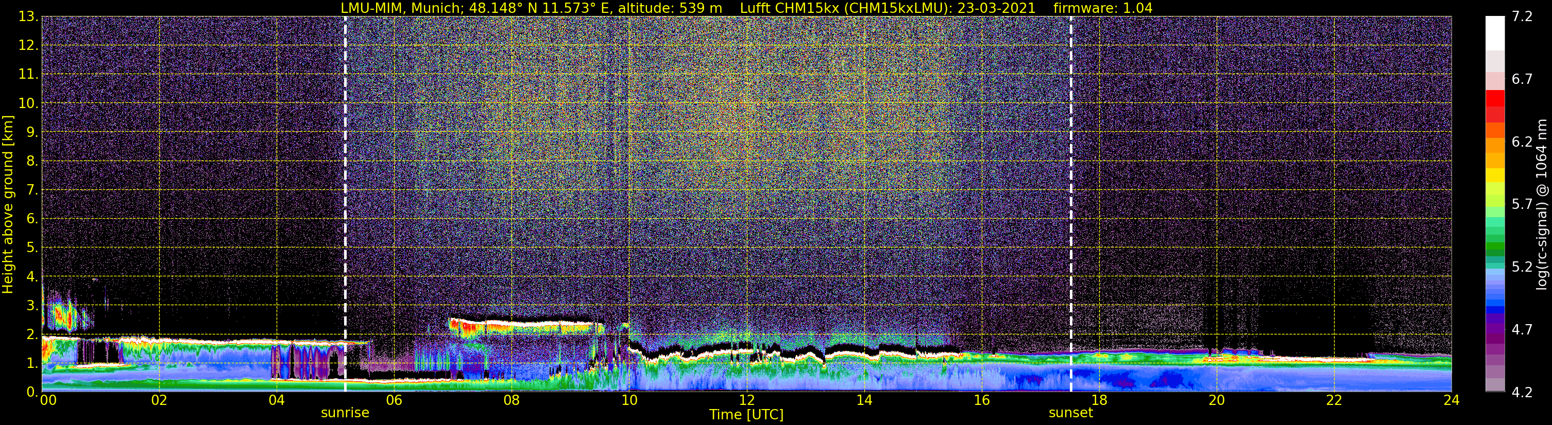Click the '16' time axis tick label

click(x=981, y=400)
